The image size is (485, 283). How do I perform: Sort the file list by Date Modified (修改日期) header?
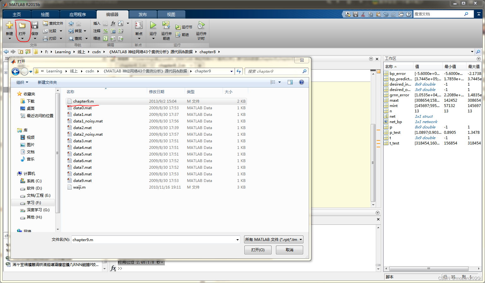[x=166, y=92]
